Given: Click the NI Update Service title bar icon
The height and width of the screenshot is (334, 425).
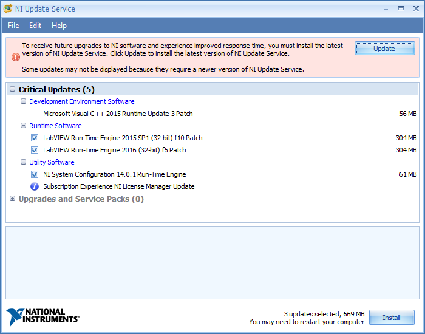Looking at the screenshot, I should click(7, 9).
